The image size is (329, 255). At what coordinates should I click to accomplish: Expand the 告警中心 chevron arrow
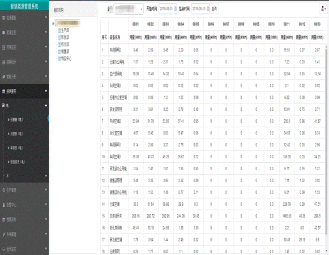[x=46, y=204]
